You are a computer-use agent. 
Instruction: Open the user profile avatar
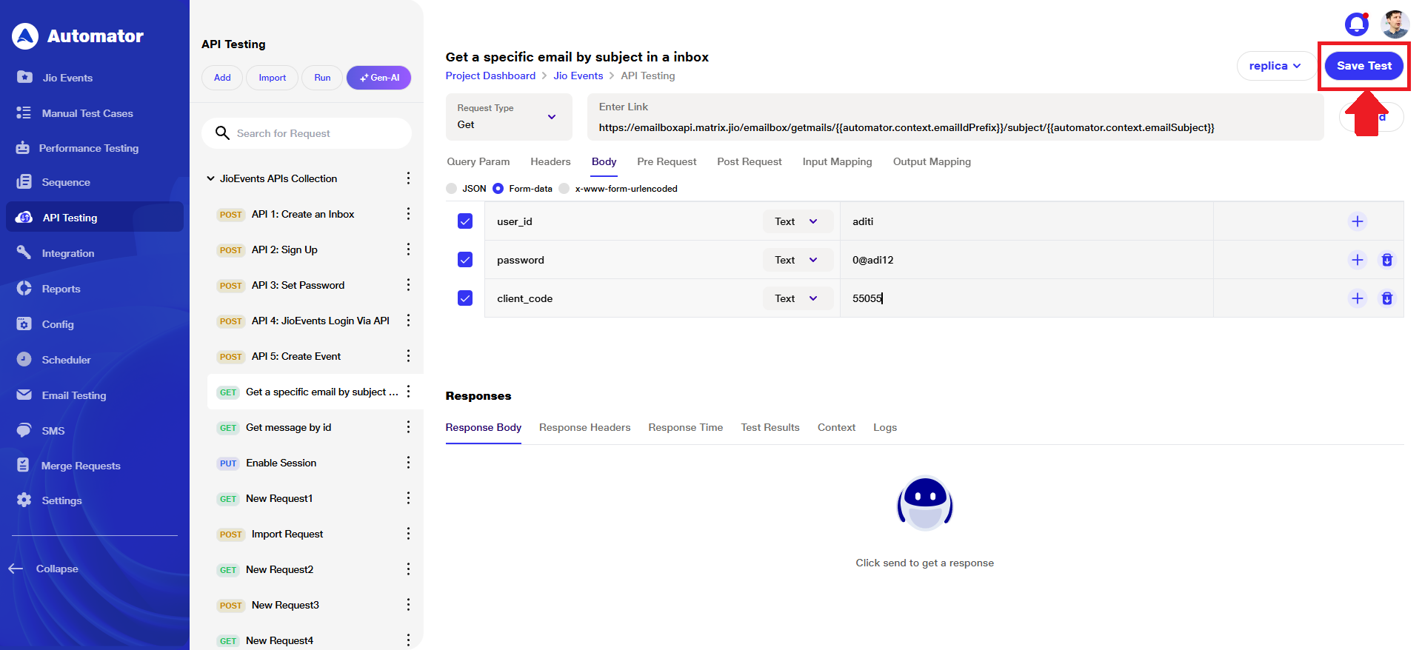[x=1395, y=24]
